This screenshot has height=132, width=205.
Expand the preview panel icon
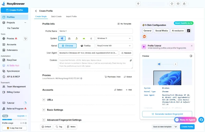pyautogui.click(x=191, y=56)
